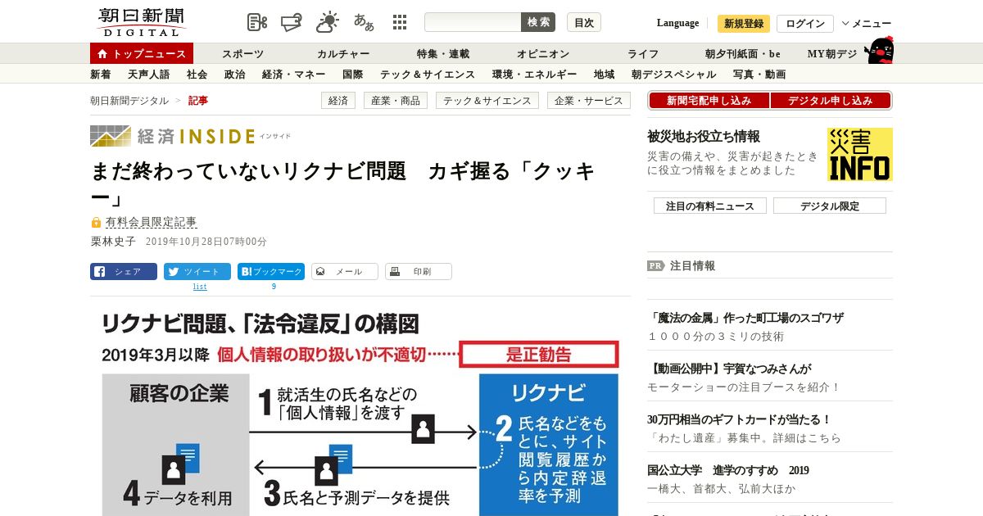Image resolution: width=983 pixels, height=516 pixels.
Task: Open the スポーツ tab
Action: pos(242,53)
